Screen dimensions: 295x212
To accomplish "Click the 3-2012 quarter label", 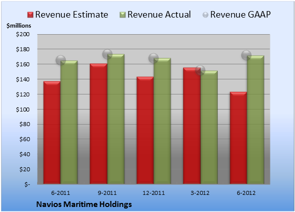I will point(200,193).
